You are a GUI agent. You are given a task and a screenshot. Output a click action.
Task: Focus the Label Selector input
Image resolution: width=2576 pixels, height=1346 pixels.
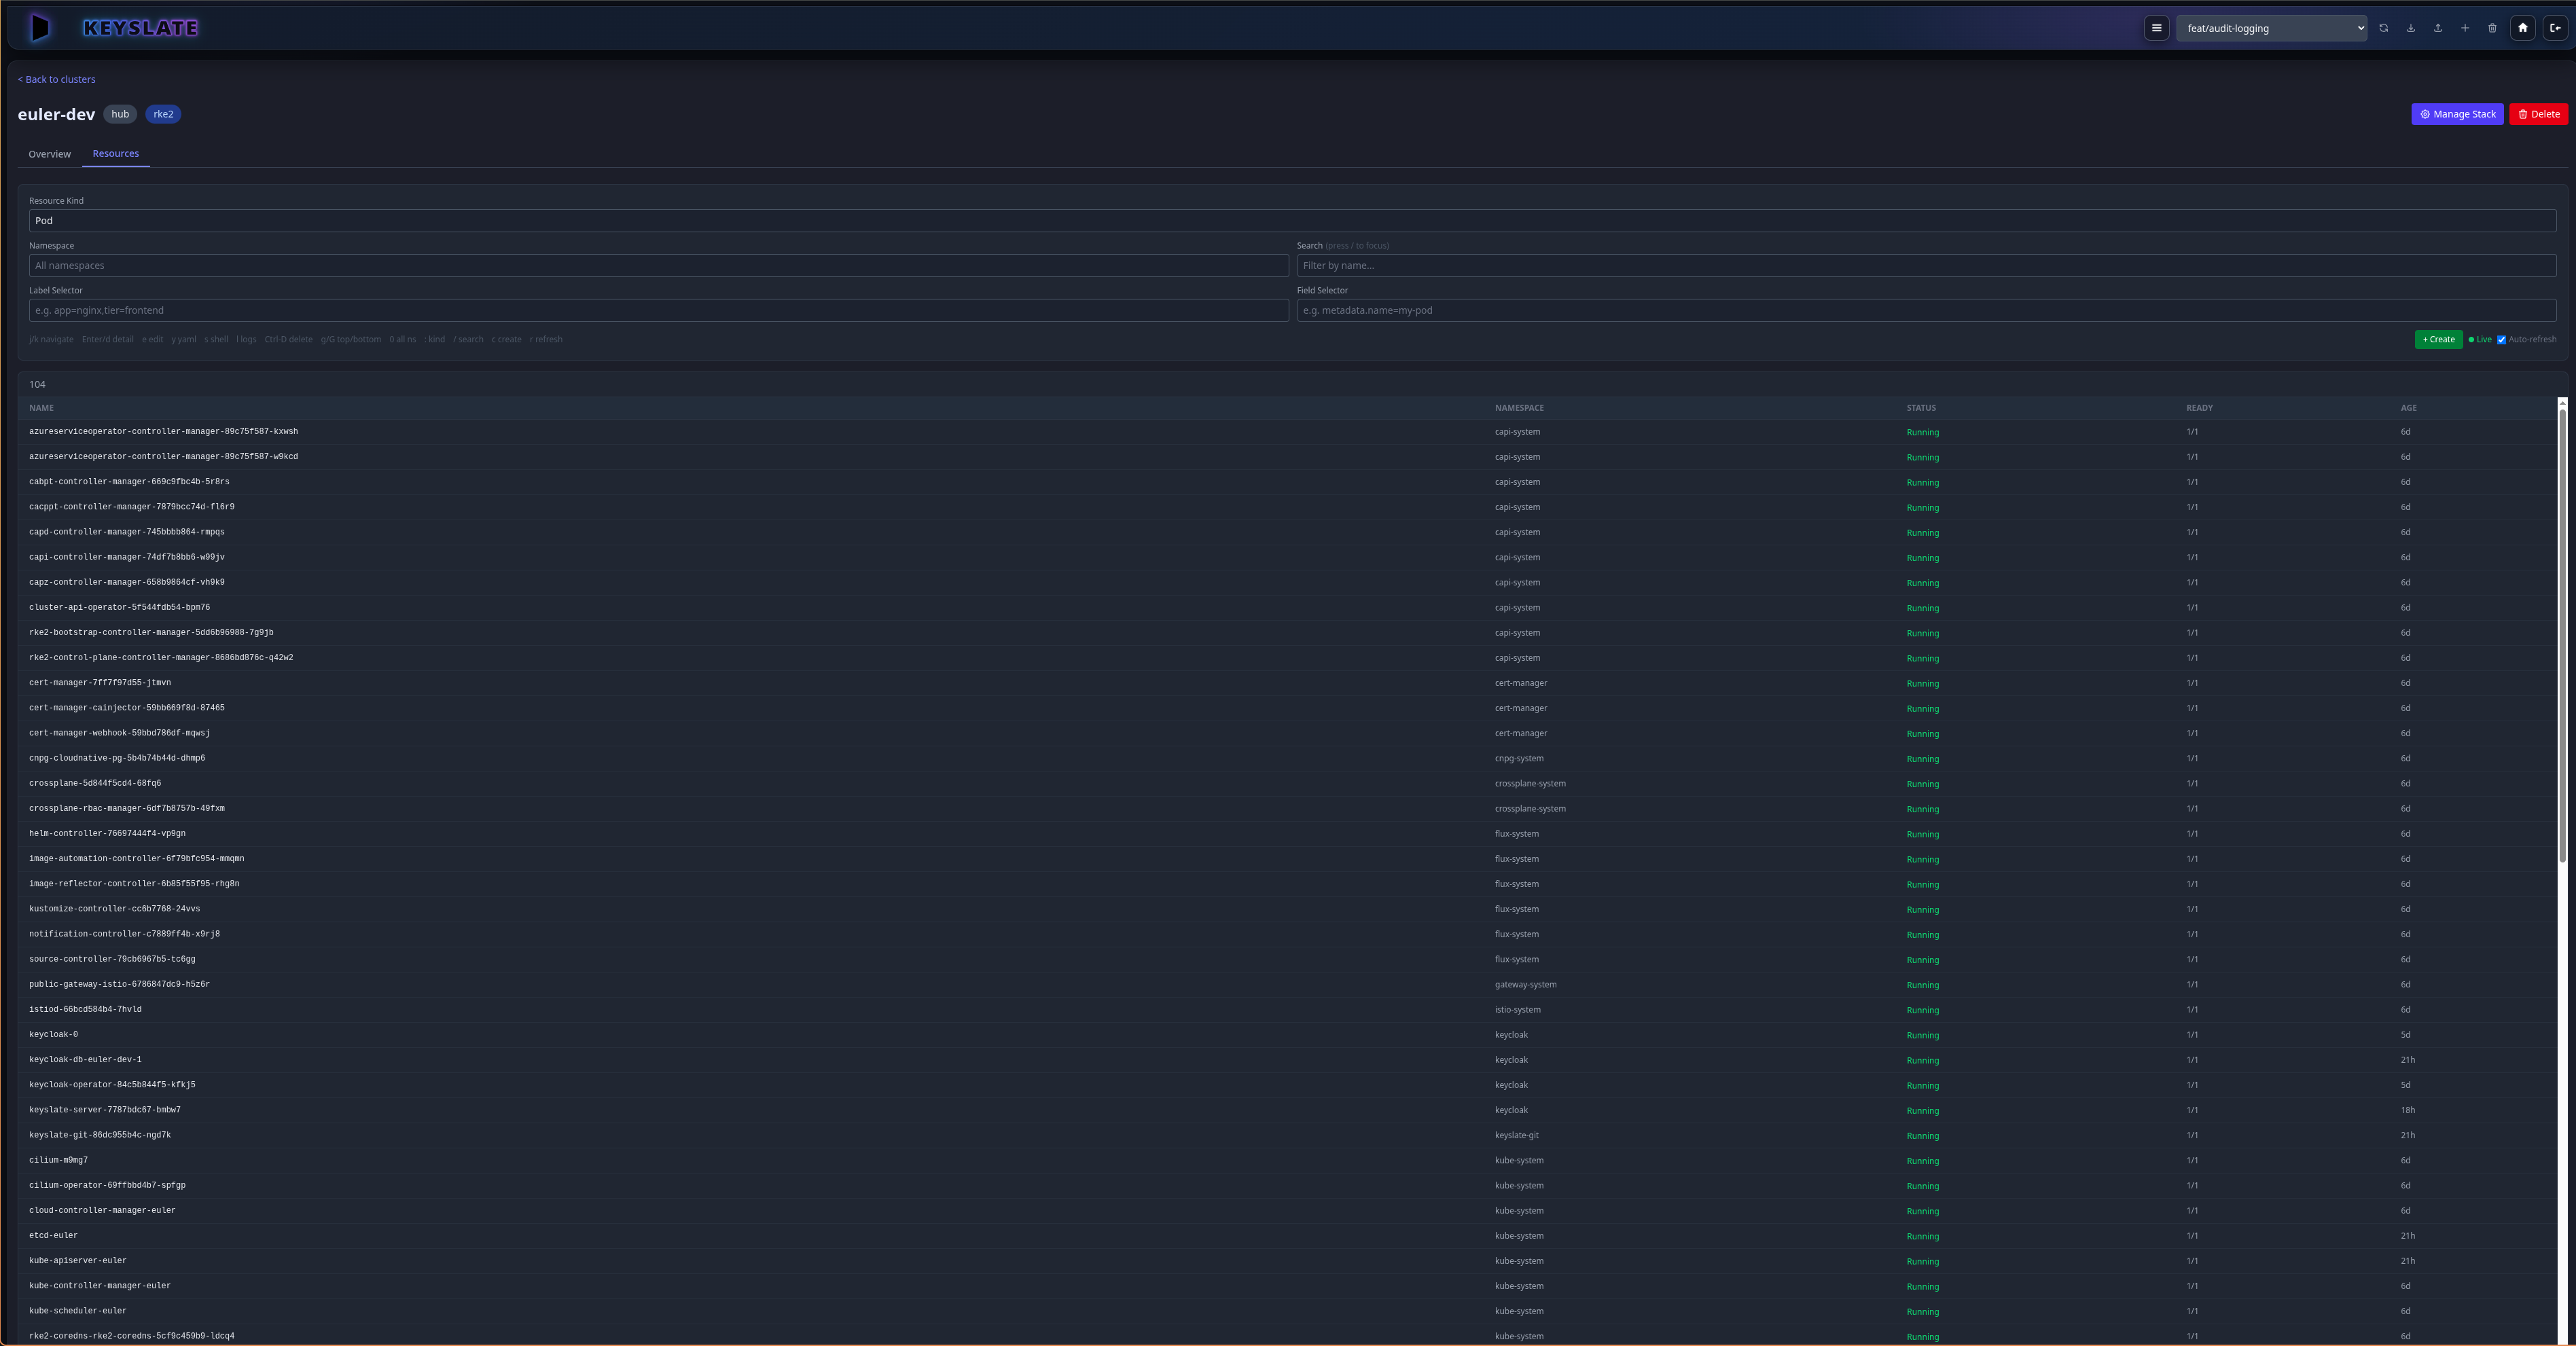(x=658, y=311)
